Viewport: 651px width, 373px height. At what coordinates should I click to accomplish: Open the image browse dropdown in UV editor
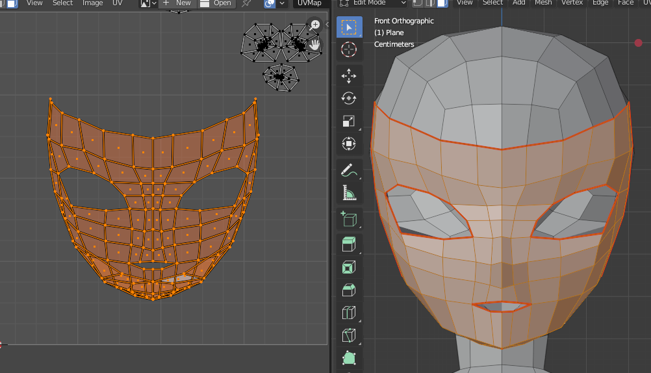pyautogui.click(x=148, y=3)
